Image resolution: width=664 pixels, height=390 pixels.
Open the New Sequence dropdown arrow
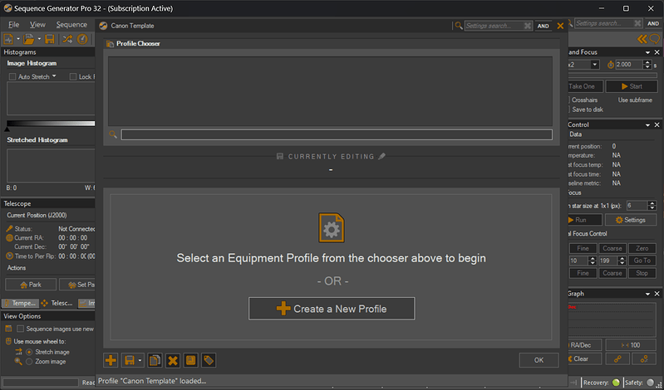[18, 39]
